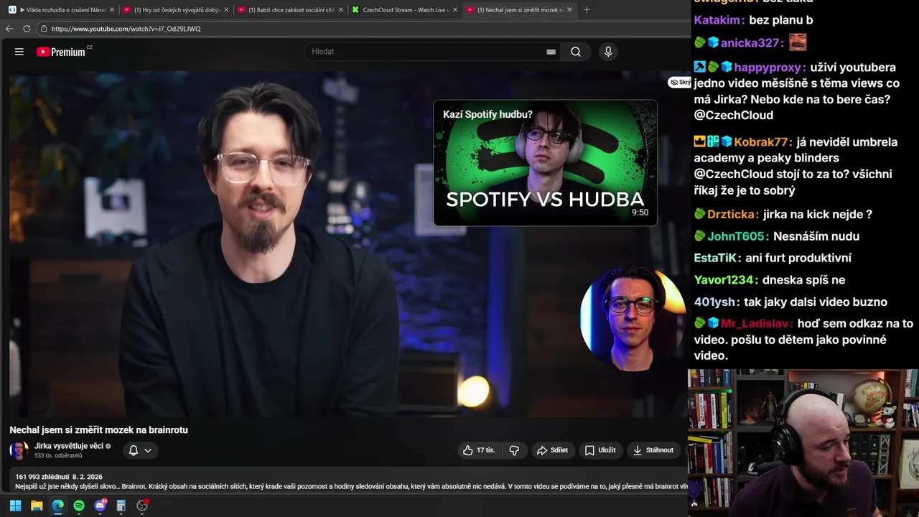The width and height of the screenshot is (919, 517).
Task: Close the 'Vláda rozhodla' tab
Action: 112,10
